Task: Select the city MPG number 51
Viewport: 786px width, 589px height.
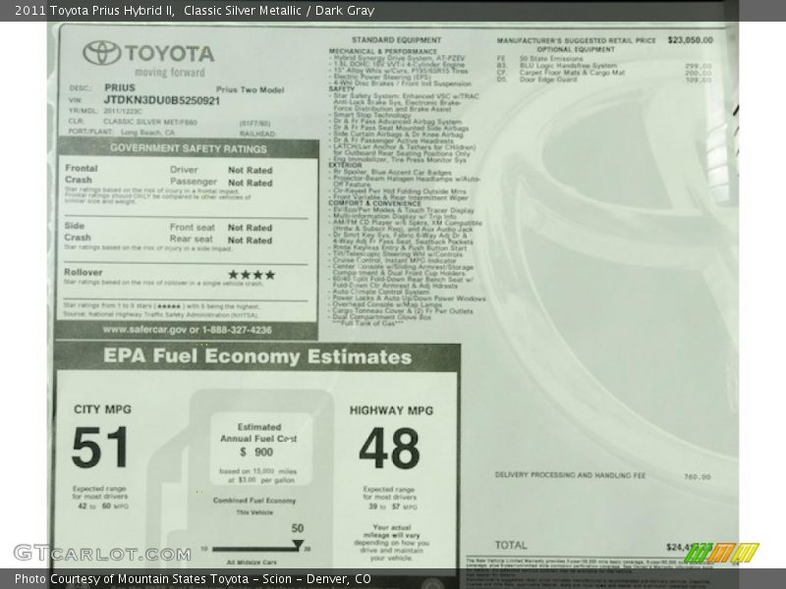Action: 99,448
